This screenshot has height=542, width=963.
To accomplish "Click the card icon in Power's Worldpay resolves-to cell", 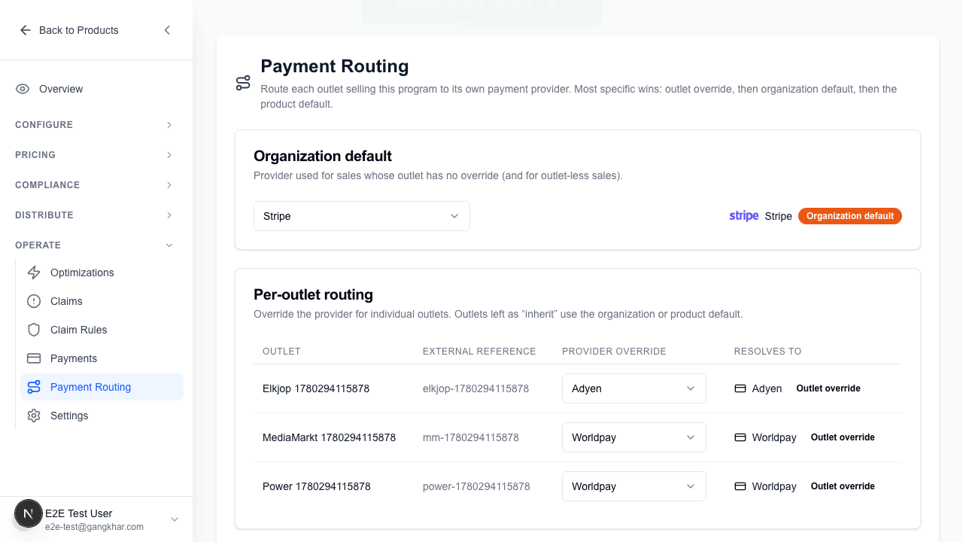I will point(740,486).
